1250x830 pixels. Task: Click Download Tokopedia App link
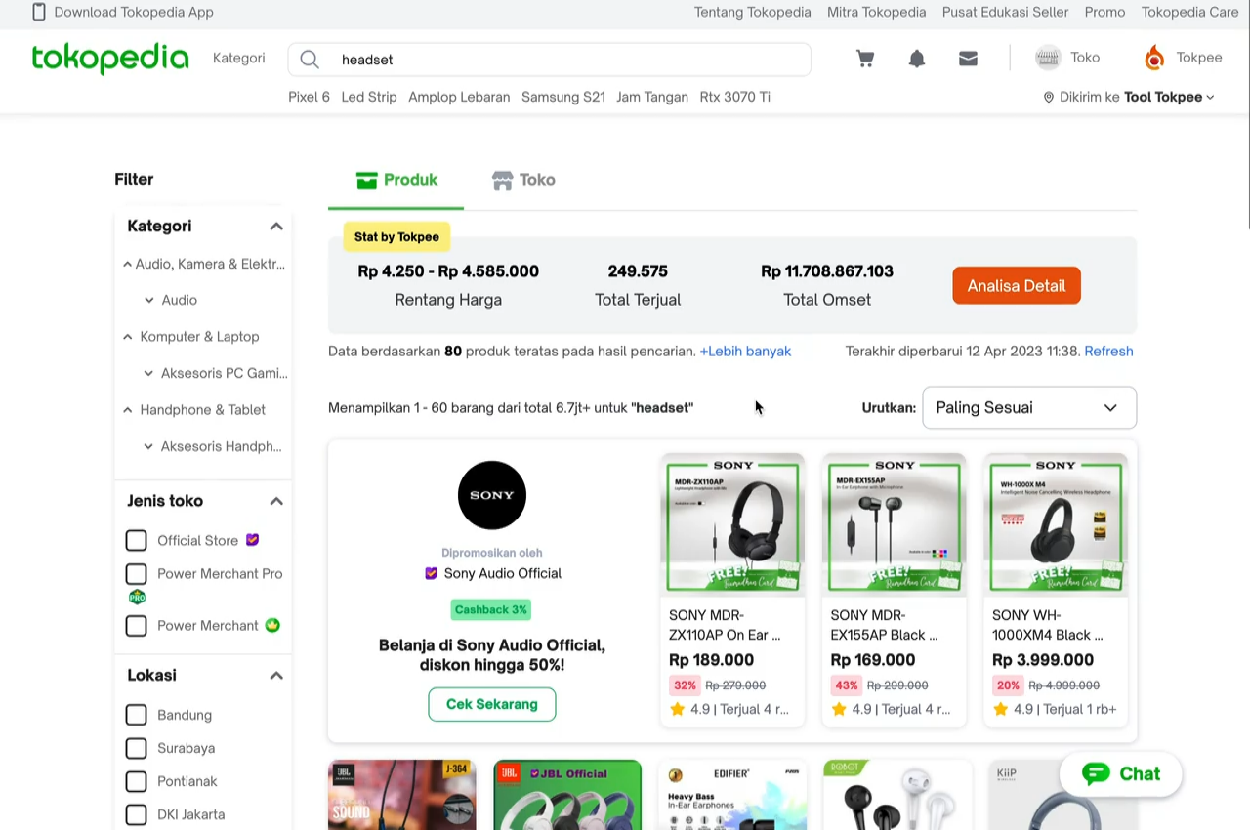[x=134, y=12]
